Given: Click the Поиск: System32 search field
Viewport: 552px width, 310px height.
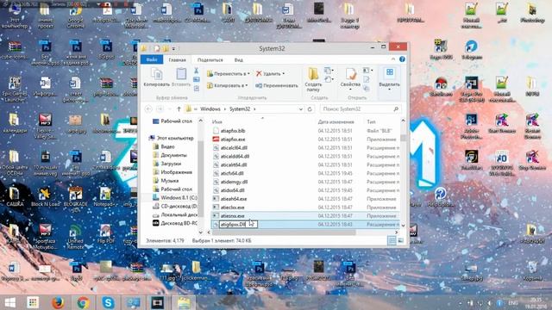Looking at the screenshot, I should 361,109.
